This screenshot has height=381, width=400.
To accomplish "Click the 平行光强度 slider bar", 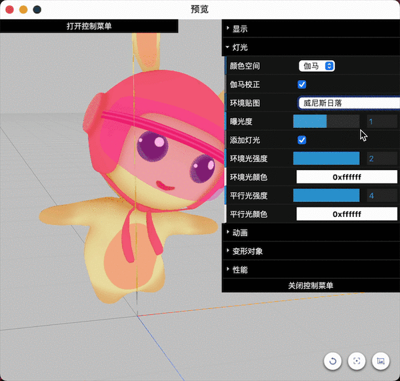I will 327,196.
